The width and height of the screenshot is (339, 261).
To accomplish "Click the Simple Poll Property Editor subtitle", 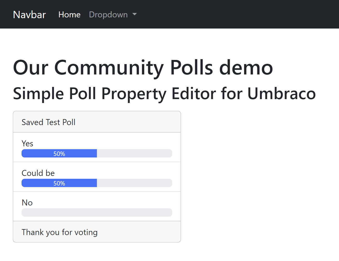I will [164, 94].
